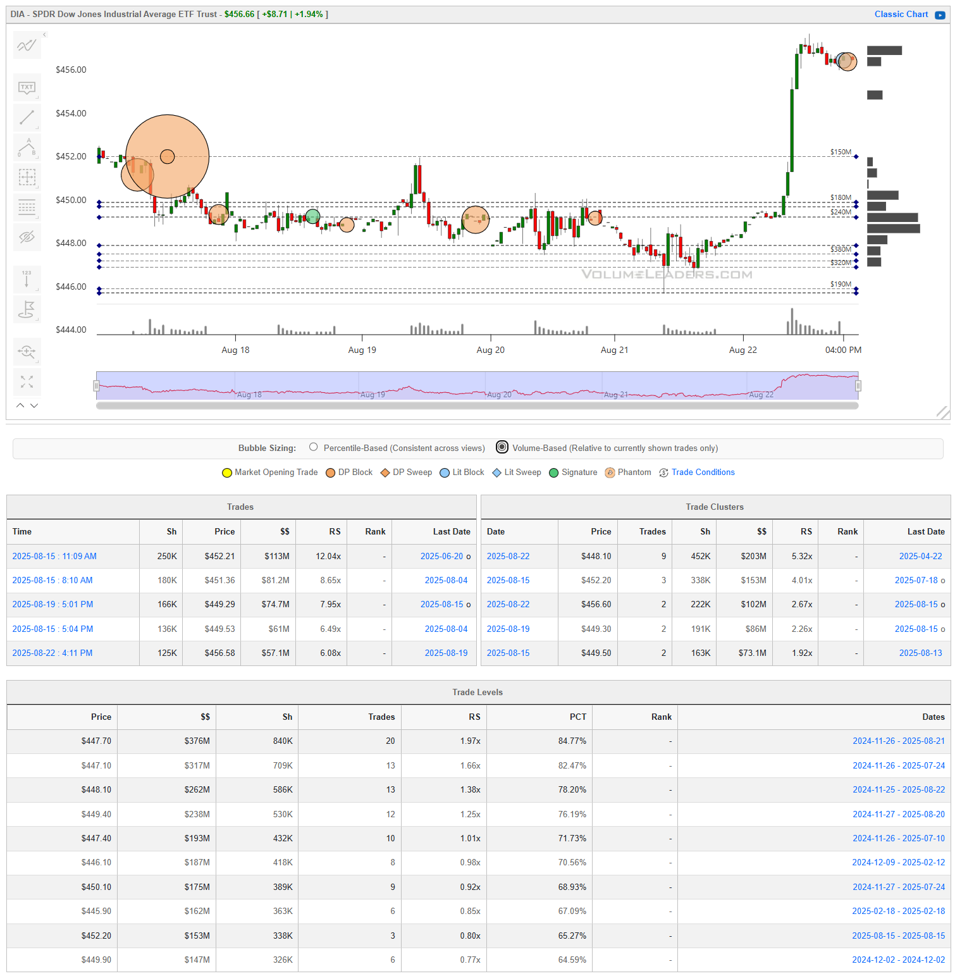955x976 pixels.
Task: Toggle the crossed-eye hide drawings icon
Action: (27, 237)
